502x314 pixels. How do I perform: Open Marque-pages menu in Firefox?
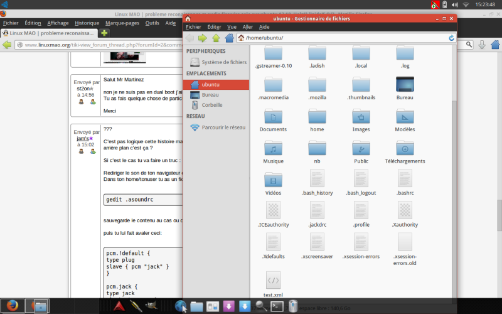pos(122,23)
